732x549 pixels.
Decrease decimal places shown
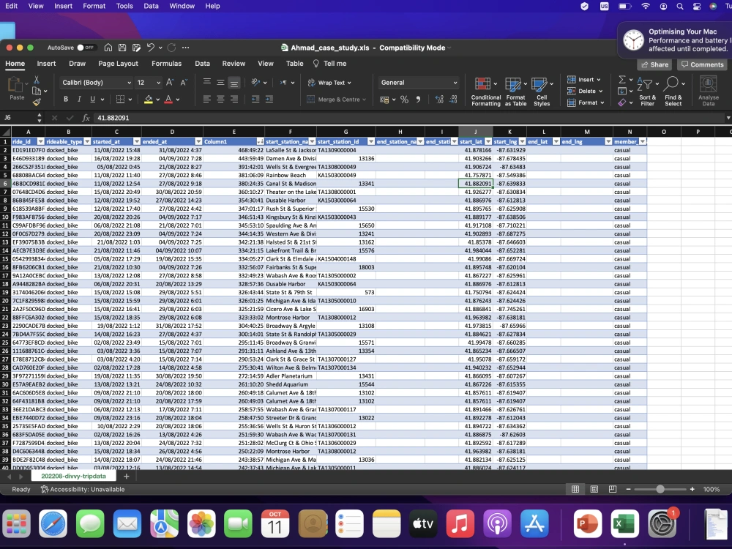coord(453,100)
